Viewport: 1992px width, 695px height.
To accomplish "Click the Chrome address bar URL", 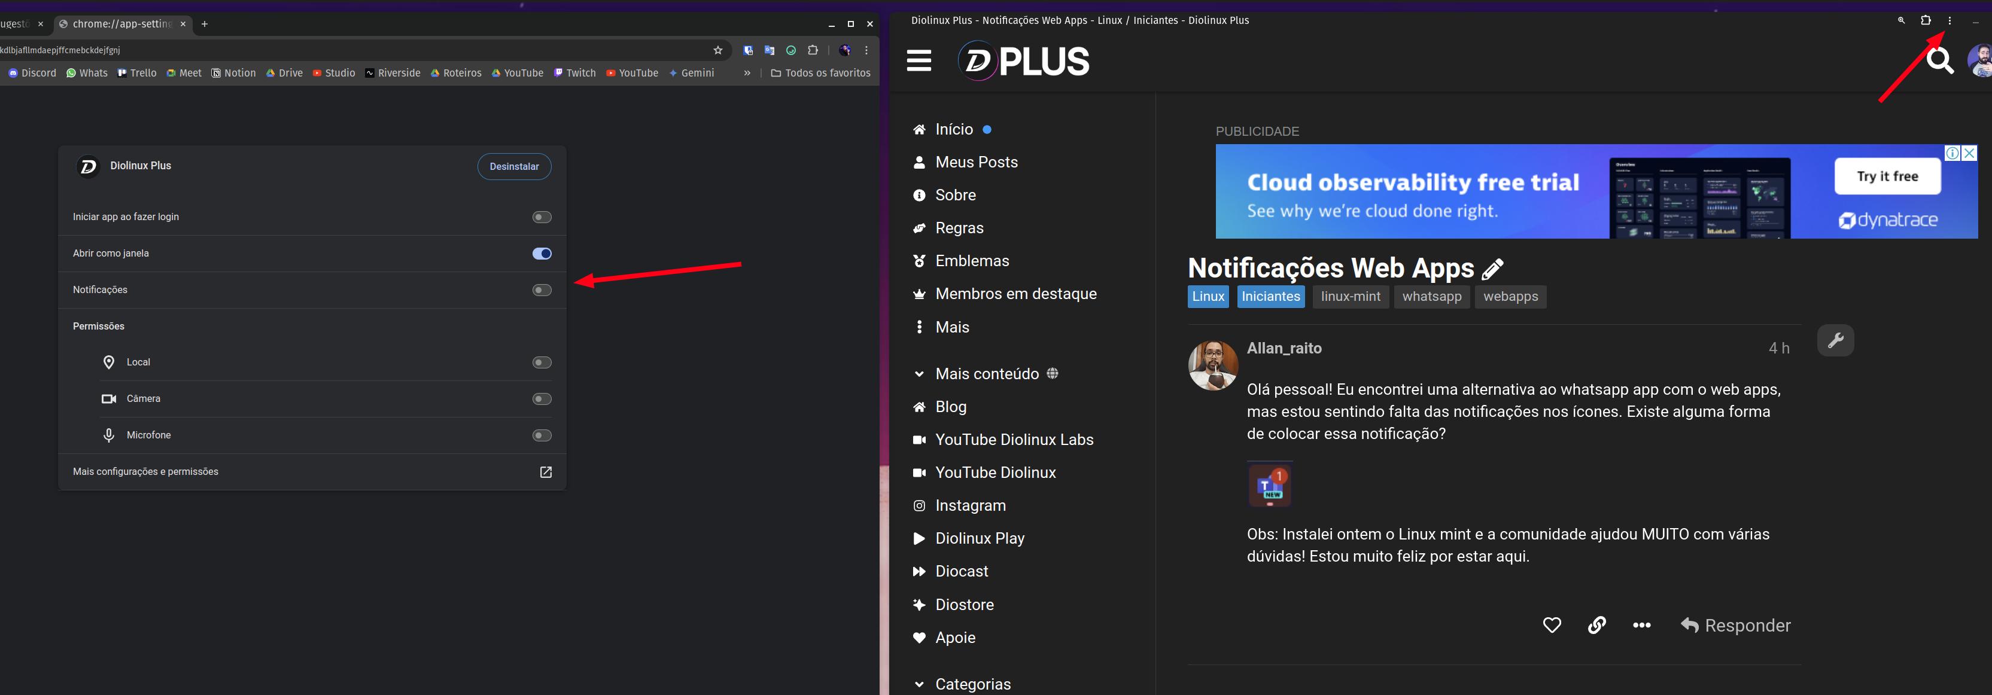I will click(x=60, y=50).
